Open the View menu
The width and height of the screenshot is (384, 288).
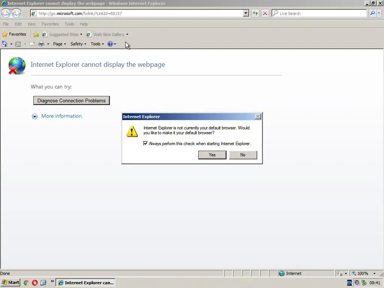coord(31,24)
